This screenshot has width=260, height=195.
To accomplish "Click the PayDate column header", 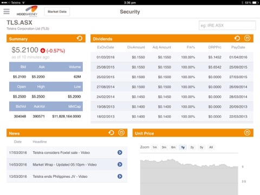I will [x=238, y=47].
